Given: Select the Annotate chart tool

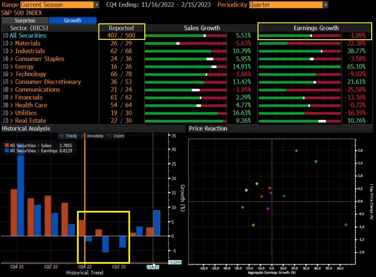Looking at the screenshot, I should [x=92, y=136].
